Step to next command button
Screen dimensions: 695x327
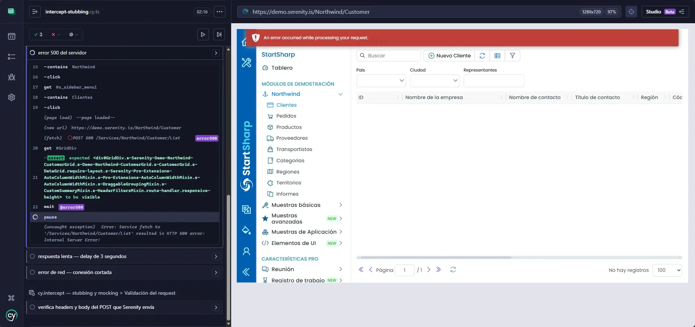point(219,34)
